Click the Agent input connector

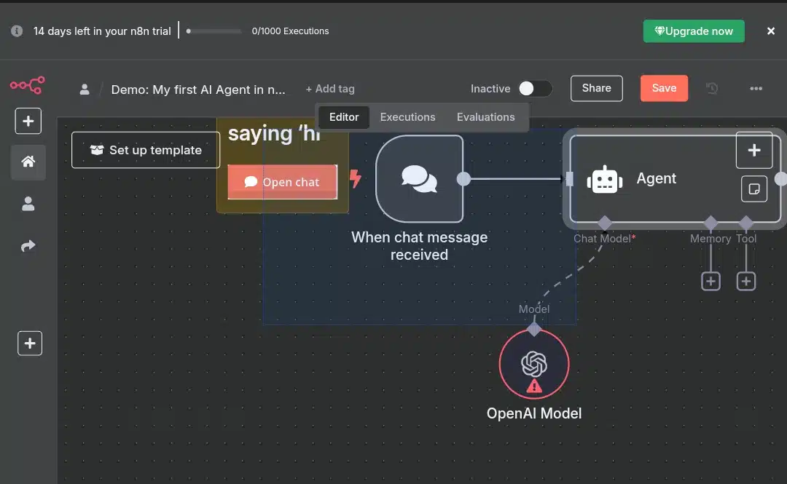tap(569, 179)
